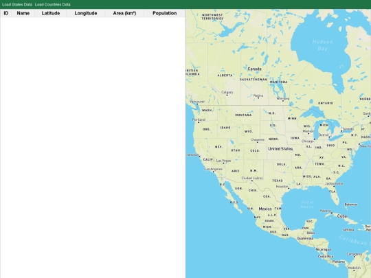Image resolution: width=371 pixels, height=278 pixels.
Task: Click the Gulf of Mexico label
Action: (x=307, y=205)
